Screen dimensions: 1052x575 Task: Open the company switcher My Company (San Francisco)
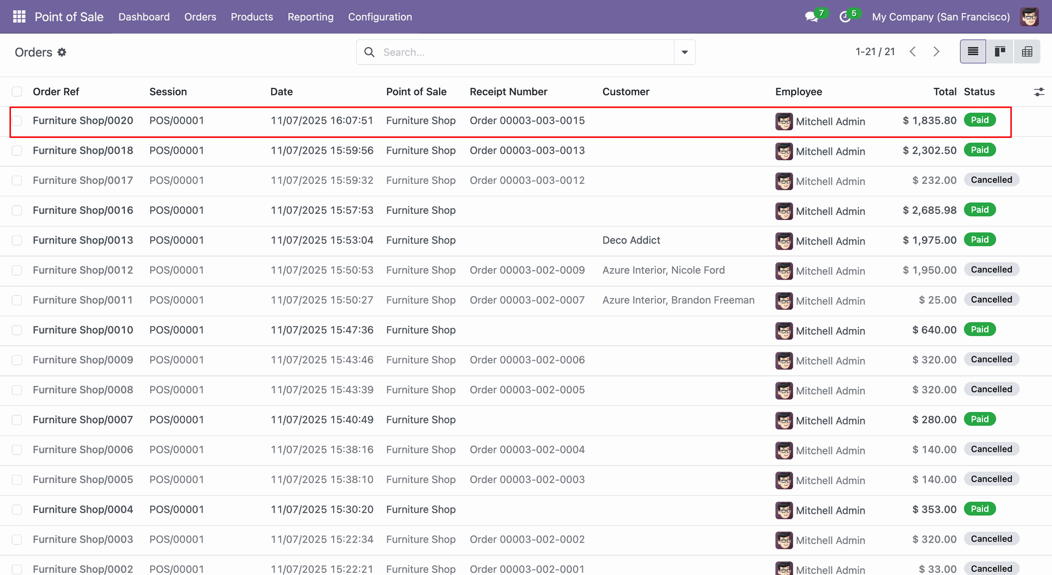coord(941,17)
